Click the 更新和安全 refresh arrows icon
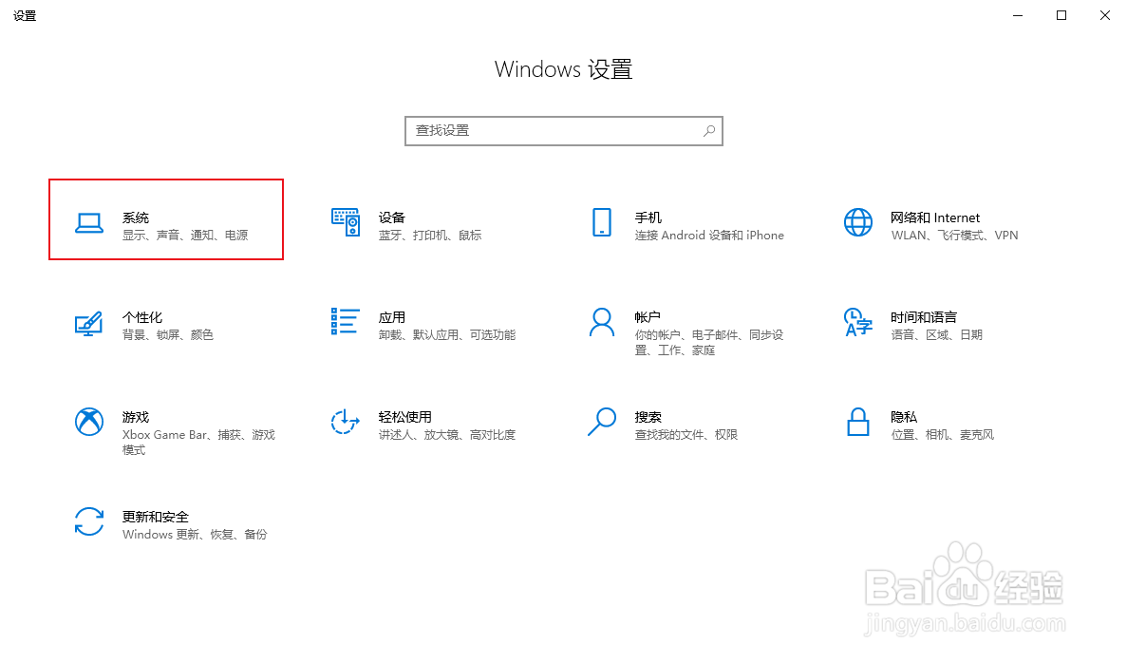This screenshot has width=1127, height=662. 89,521
